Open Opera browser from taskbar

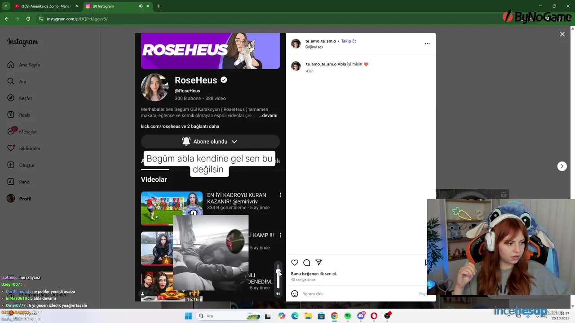(374, 316)
